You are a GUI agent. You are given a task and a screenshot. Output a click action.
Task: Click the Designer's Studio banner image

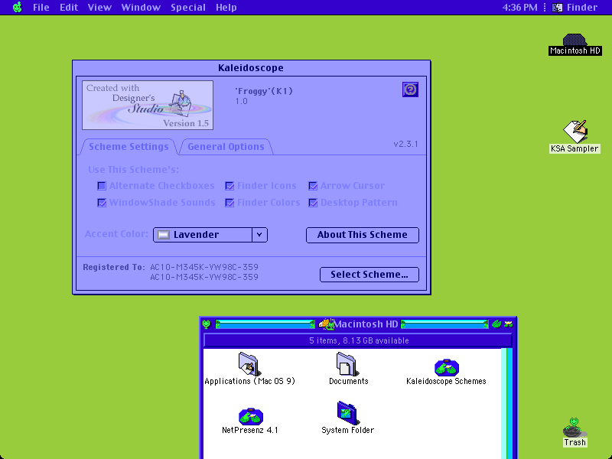pyautogui.click(x=148, y=105)
